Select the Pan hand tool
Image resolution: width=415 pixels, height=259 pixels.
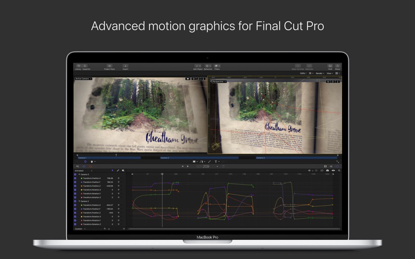click(93, 162)
